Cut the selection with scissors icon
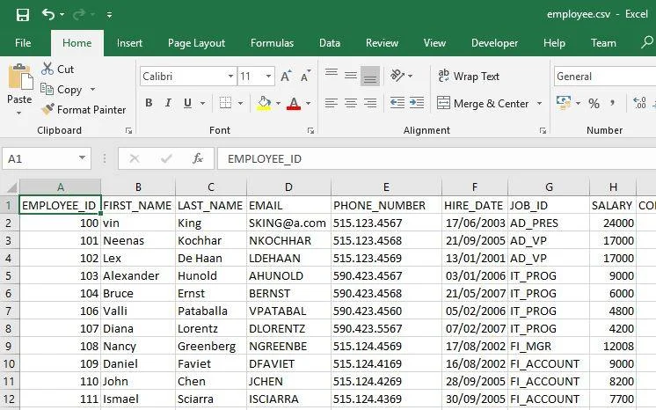The height and width of the screenshot is (410, 656). pyautogui.click(x=57, y=69)
